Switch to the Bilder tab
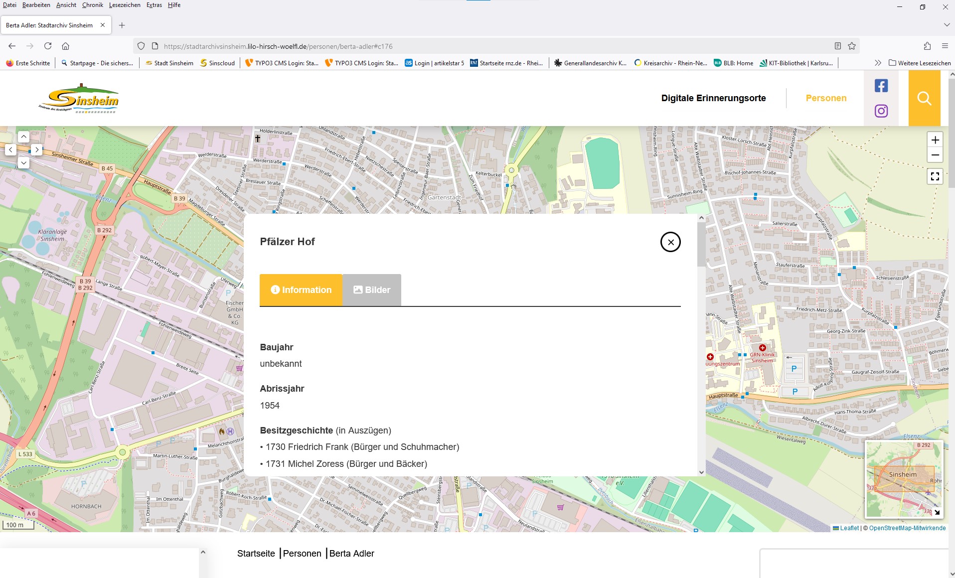Screen dimensions: 955x578 coord(372,290)
